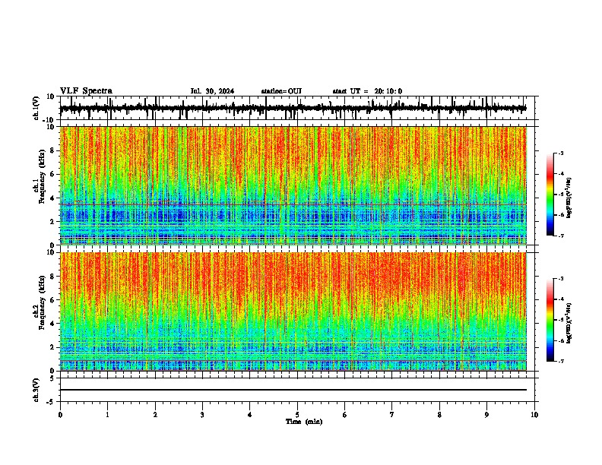Click the "2" tick on Time axis
This screenshot has height=465, width=602.
click(155, 415)
